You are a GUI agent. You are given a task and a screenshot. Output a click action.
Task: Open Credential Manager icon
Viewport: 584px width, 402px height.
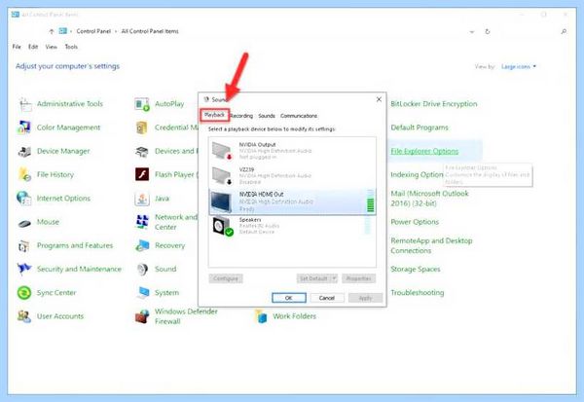point(142,128)
